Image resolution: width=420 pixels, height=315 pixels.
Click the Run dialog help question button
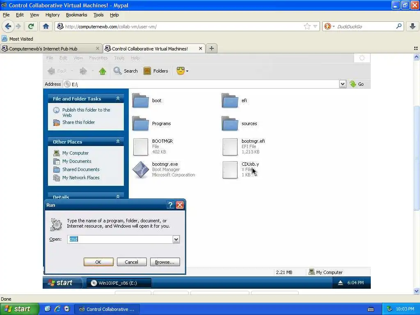(170, 205)
